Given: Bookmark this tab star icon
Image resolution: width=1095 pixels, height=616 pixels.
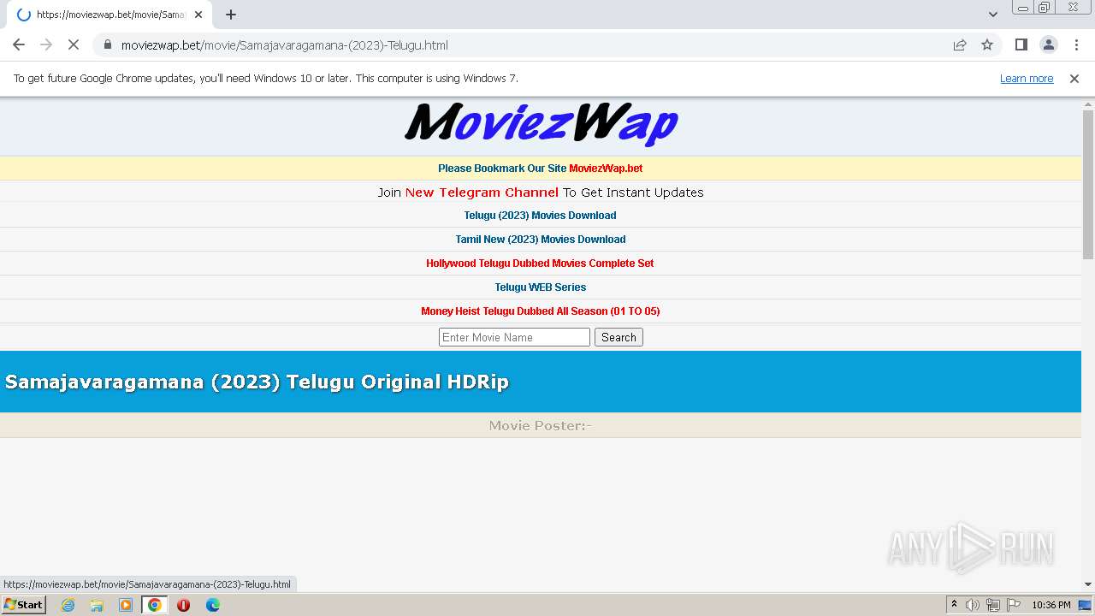Looking at the screenshot, I should [x=987, y=44].
